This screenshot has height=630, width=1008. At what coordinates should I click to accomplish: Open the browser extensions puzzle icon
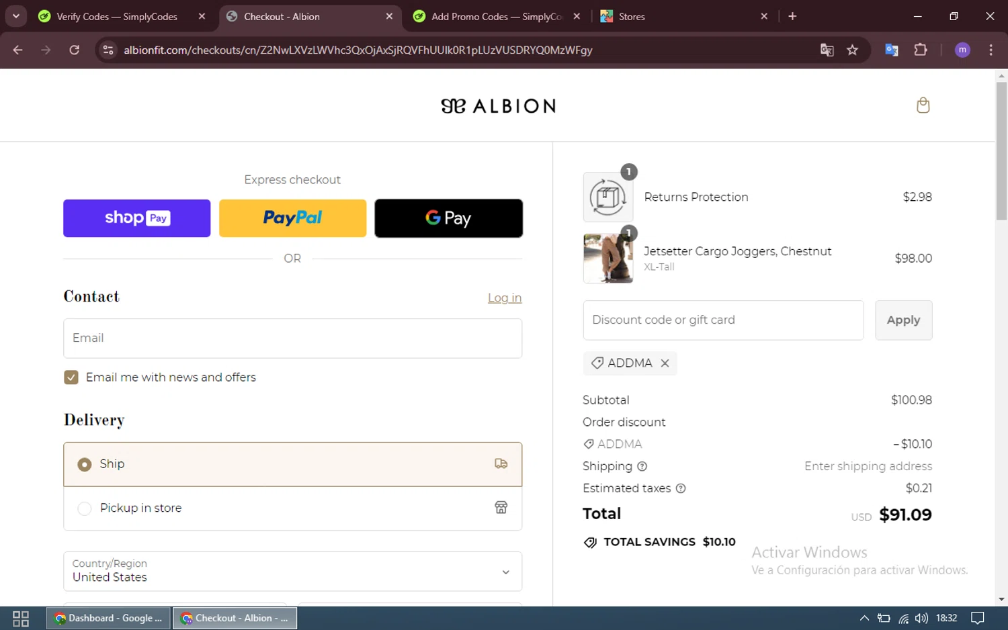pyautogui.click(x=921, y=50)
